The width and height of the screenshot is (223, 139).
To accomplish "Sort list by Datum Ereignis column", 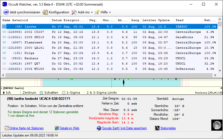I will [x=68, y=20].
